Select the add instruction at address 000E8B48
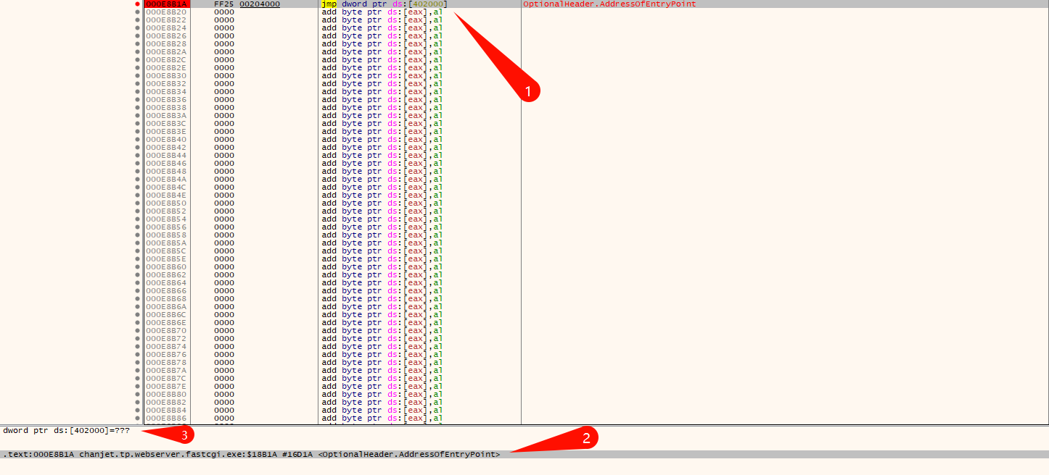The height and width of the screenshot is (475, 1049). (382, 172)
